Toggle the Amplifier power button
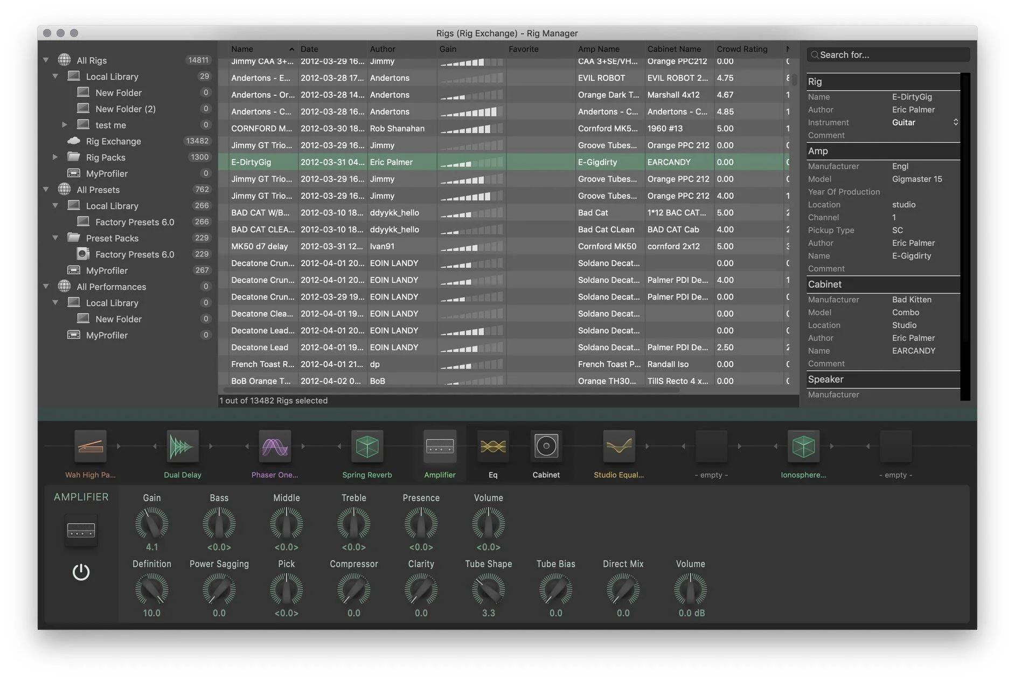Screen dimensions: 1015x680 pyautogui.click(x=81, y=572)
